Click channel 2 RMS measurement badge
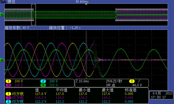The height and width of the screenshot is (104, 174). pyautogui.click(x=8, y=102)
